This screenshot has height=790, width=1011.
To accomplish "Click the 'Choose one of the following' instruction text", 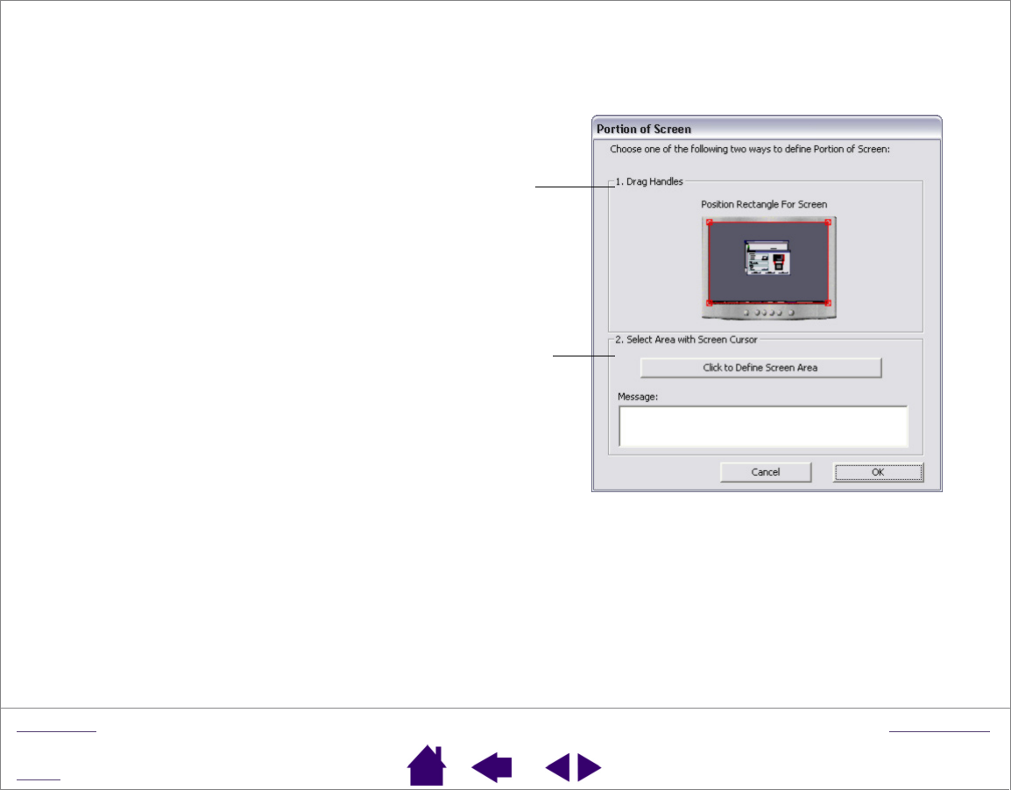I will pyautogui.click(x=750, y=149).
